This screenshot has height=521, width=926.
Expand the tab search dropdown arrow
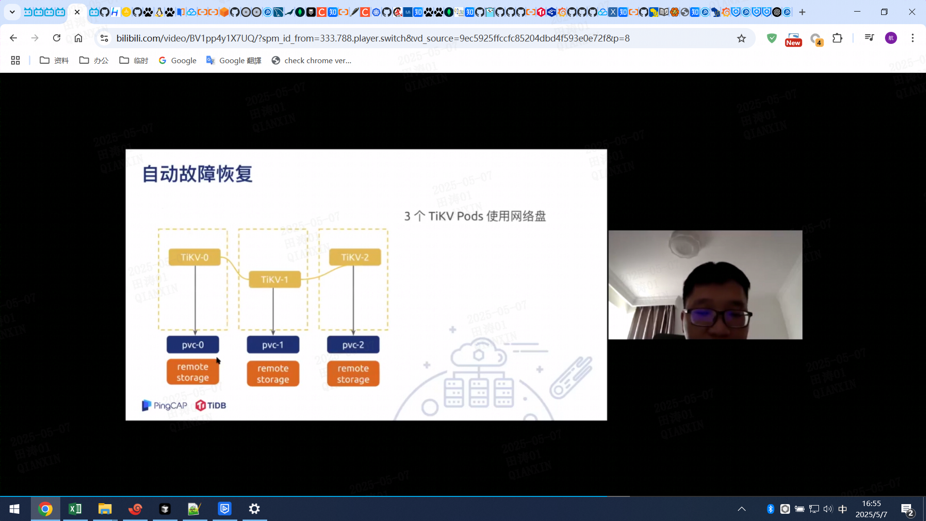pos(12,12)
